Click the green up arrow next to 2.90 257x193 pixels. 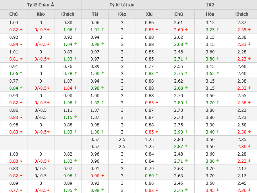pos(186,132)
